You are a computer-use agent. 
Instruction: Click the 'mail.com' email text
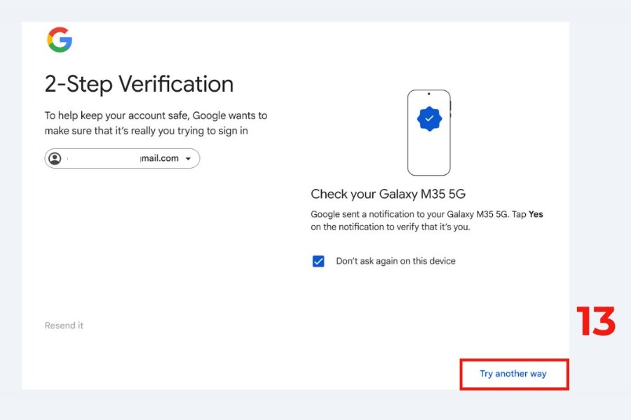pyautogui.click(x=159, y=158)
